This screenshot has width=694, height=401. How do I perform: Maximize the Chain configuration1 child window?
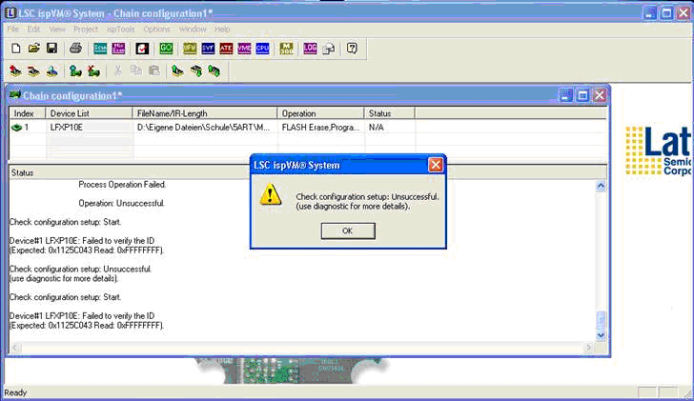pyautogui.click(x=582, y=95)
